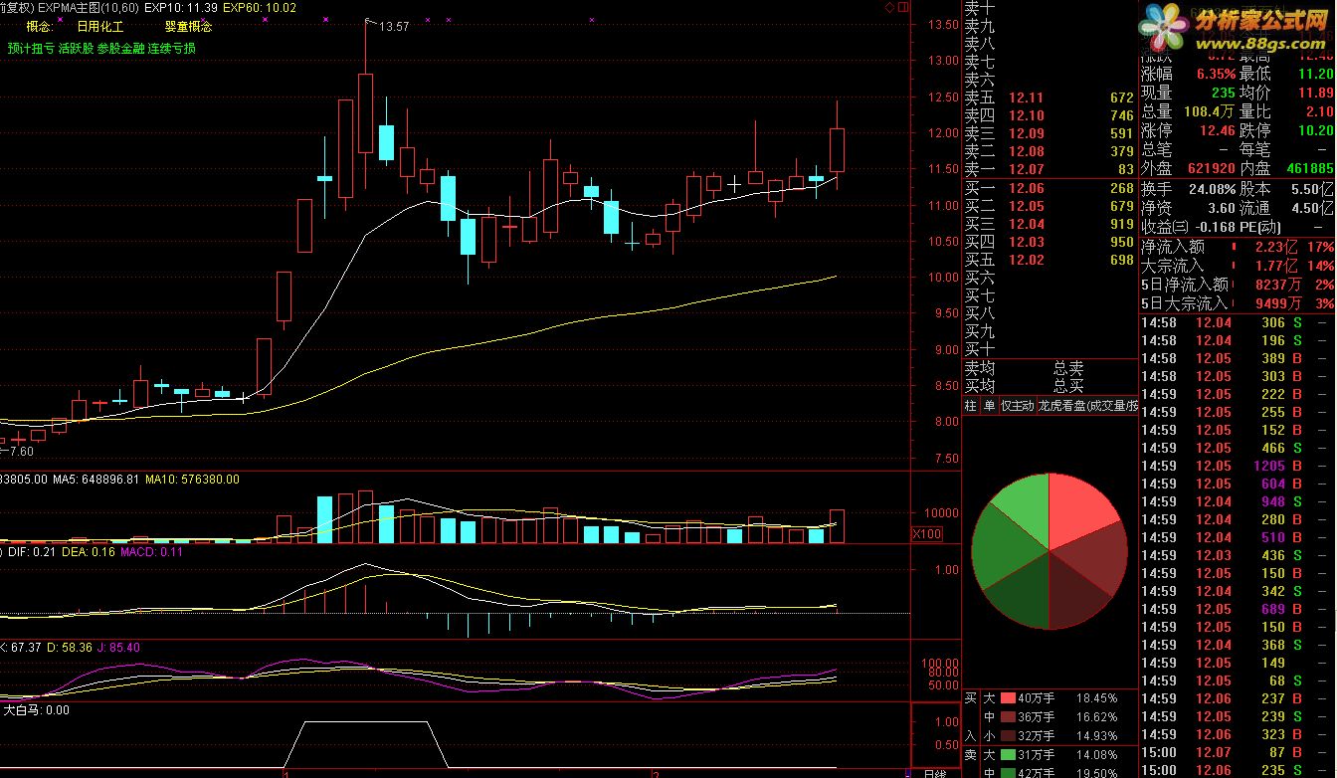Screen dimensions: 1337x778
Task: Click the 内盘 461885 value
Action: pos(1309,169)
